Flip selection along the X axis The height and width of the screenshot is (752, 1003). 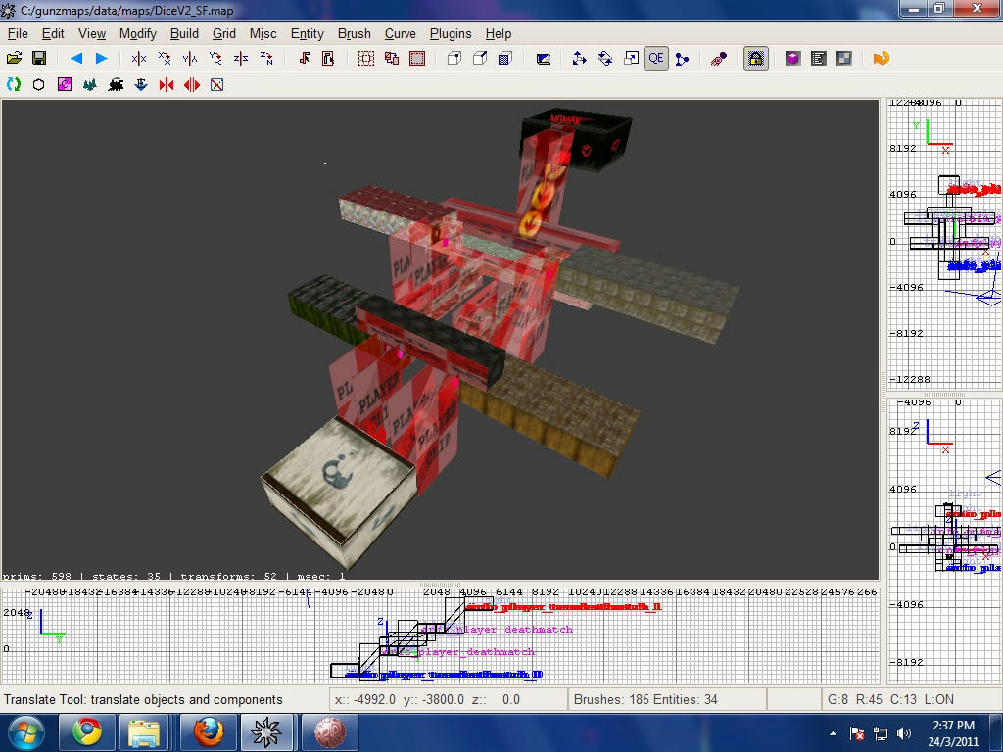[139, 59]
